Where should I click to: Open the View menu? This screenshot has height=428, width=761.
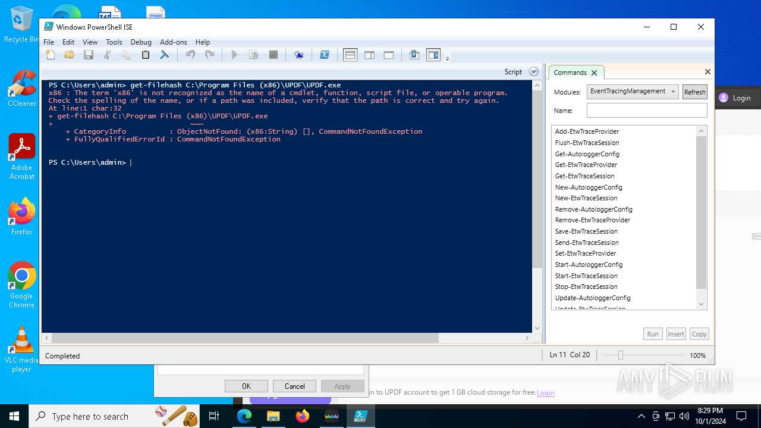click(x=90, y=42)
